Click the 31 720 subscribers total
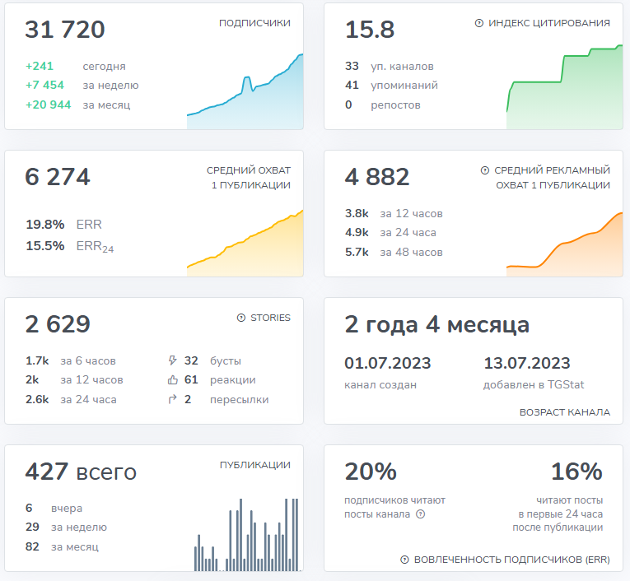630x581 pixels. [x=65, y=30]
